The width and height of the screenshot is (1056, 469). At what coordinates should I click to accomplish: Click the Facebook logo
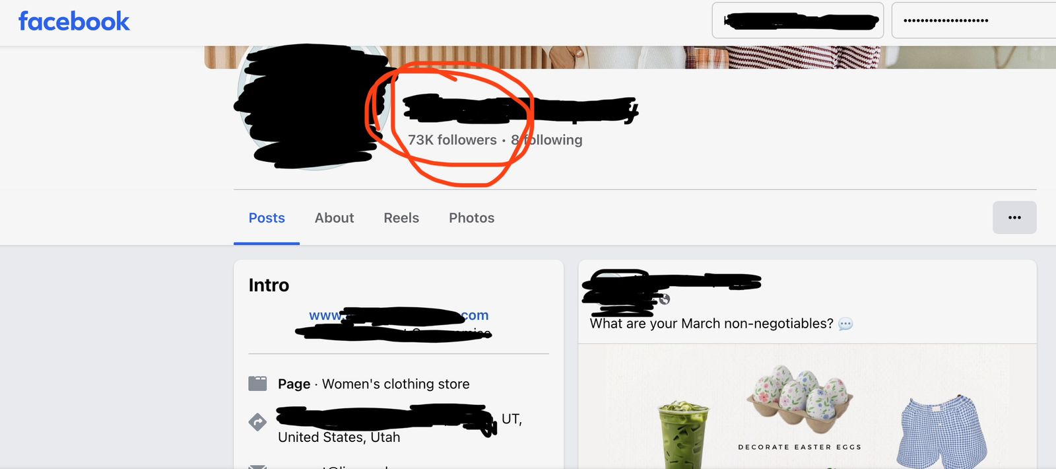[74, 21]
